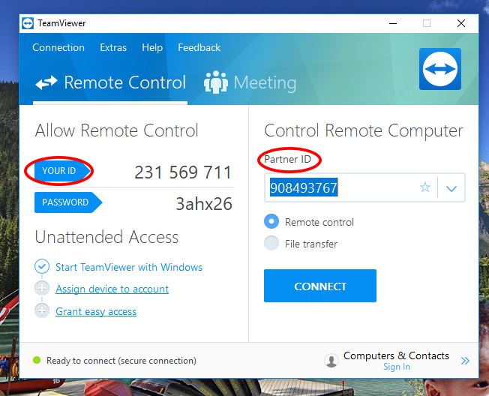Click the green ready-to-connect status indicator
The image size is (489, 396).
(x=37, y=360)
